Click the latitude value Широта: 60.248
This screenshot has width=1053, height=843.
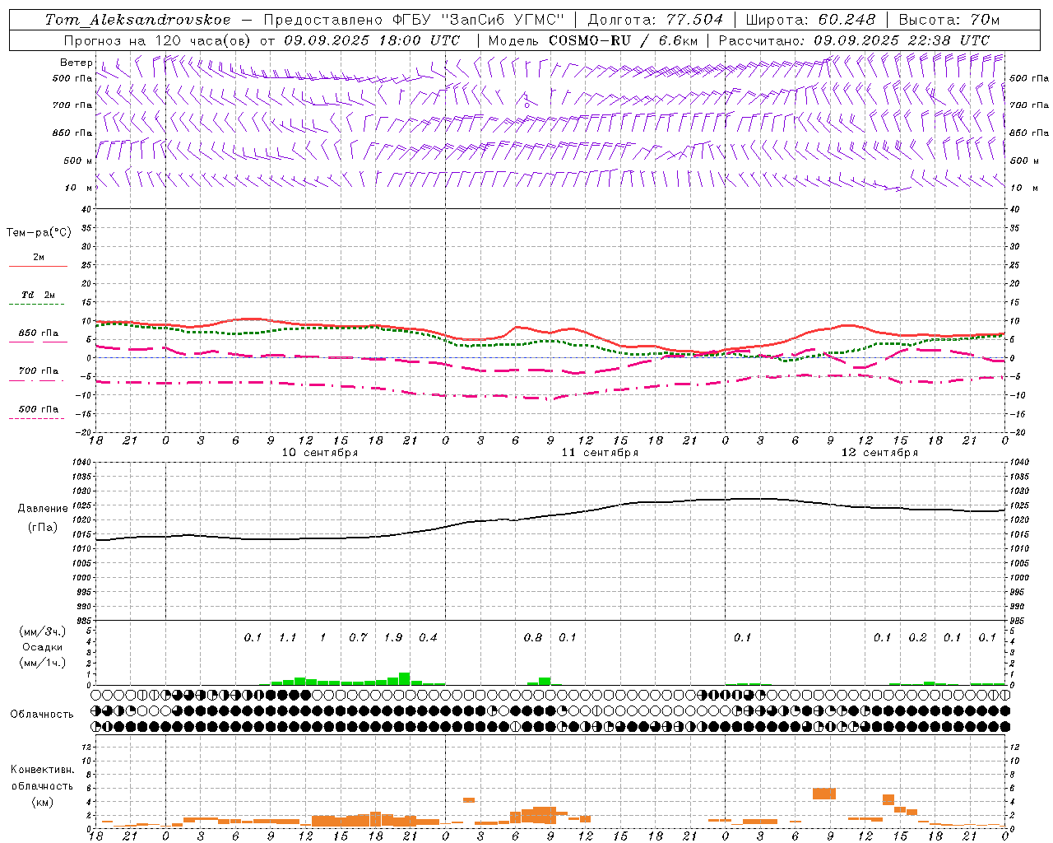click(811, 19)
